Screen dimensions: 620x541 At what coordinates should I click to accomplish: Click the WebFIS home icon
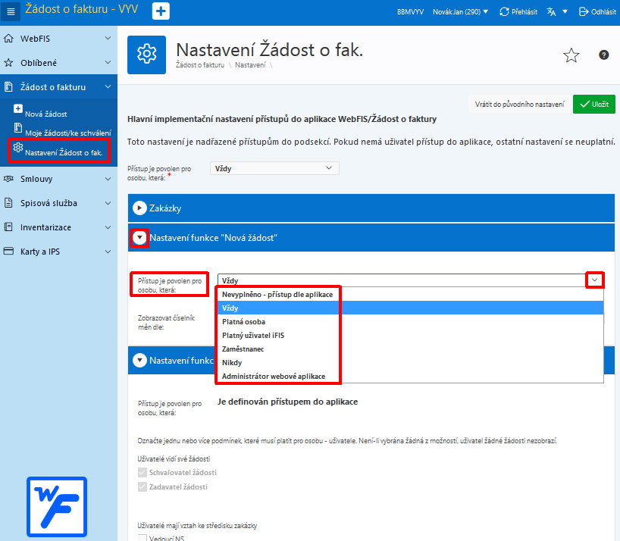pyautogui.click(x=8, y=39)
